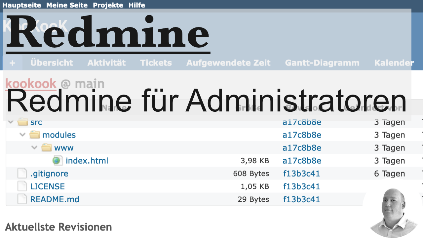423x238 pixels.
Task: Click the modules folder icon
Action: click(x=34, y=135)
